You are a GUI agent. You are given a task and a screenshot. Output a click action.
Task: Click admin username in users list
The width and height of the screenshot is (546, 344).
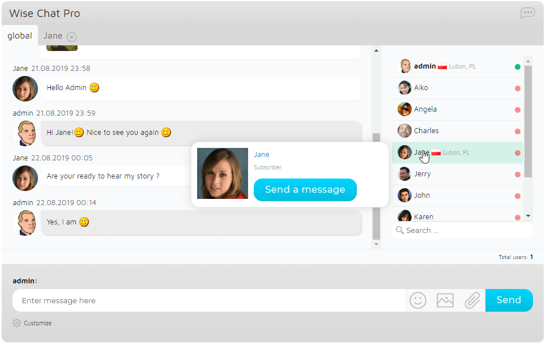click(425, 66)
